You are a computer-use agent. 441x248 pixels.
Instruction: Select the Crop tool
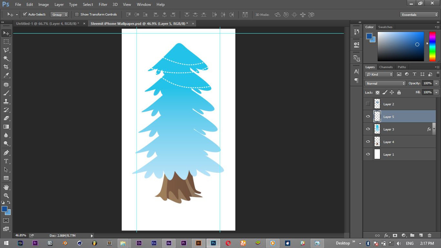[x=6, y=67]
